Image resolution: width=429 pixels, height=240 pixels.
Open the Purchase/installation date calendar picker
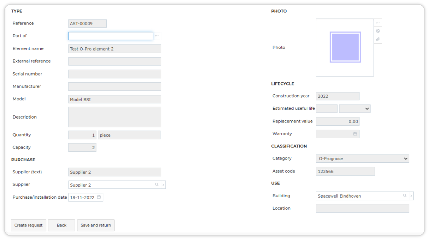(x=99, y=197)
